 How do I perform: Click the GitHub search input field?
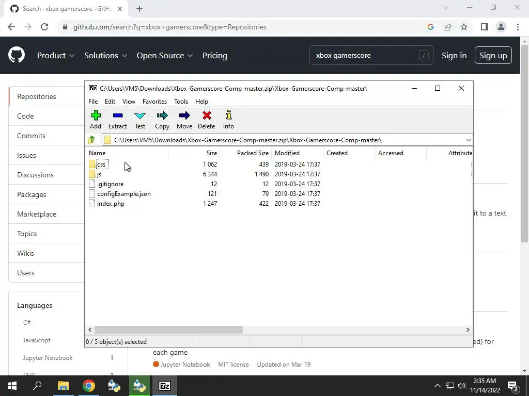pos(371,55)
